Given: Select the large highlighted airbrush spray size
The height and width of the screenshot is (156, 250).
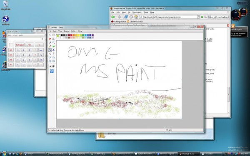Looking at the screenshot, I should pyautogui.click(x=52, y=71).
